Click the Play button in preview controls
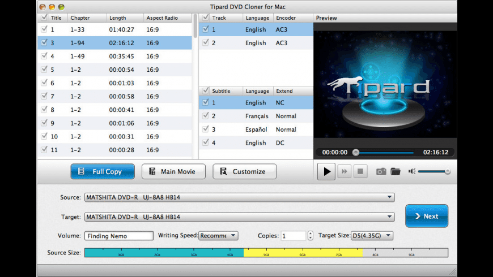Viewport: 493px width, 277px height. [326, 171]
